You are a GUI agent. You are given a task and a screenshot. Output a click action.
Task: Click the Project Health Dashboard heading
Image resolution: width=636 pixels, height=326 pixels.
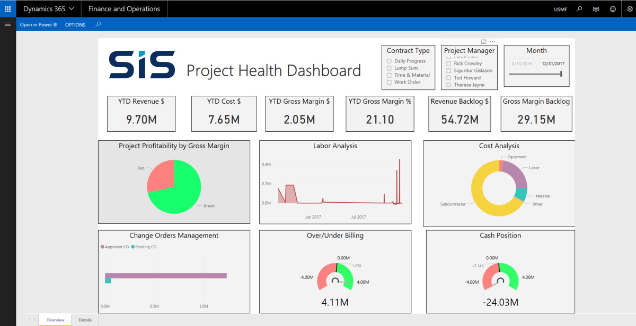coord(273,70)
